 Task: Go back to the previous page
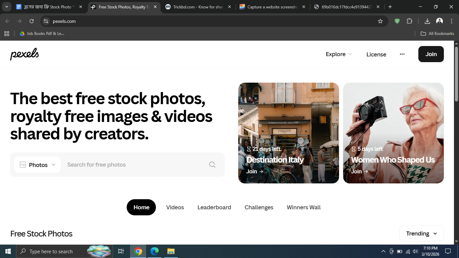7,21
